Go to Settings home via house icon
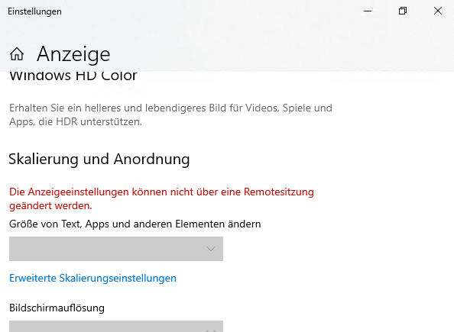This screenshot has height=332, width=454. point(17,54)
